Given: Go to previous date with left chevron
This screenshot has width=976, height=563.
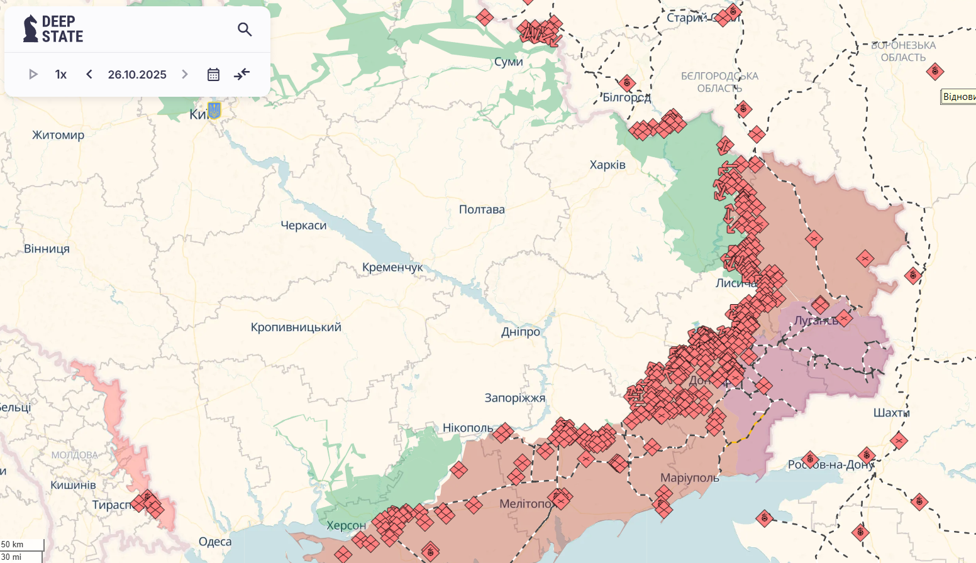Looking at the screenshot, I should point(89,75).
